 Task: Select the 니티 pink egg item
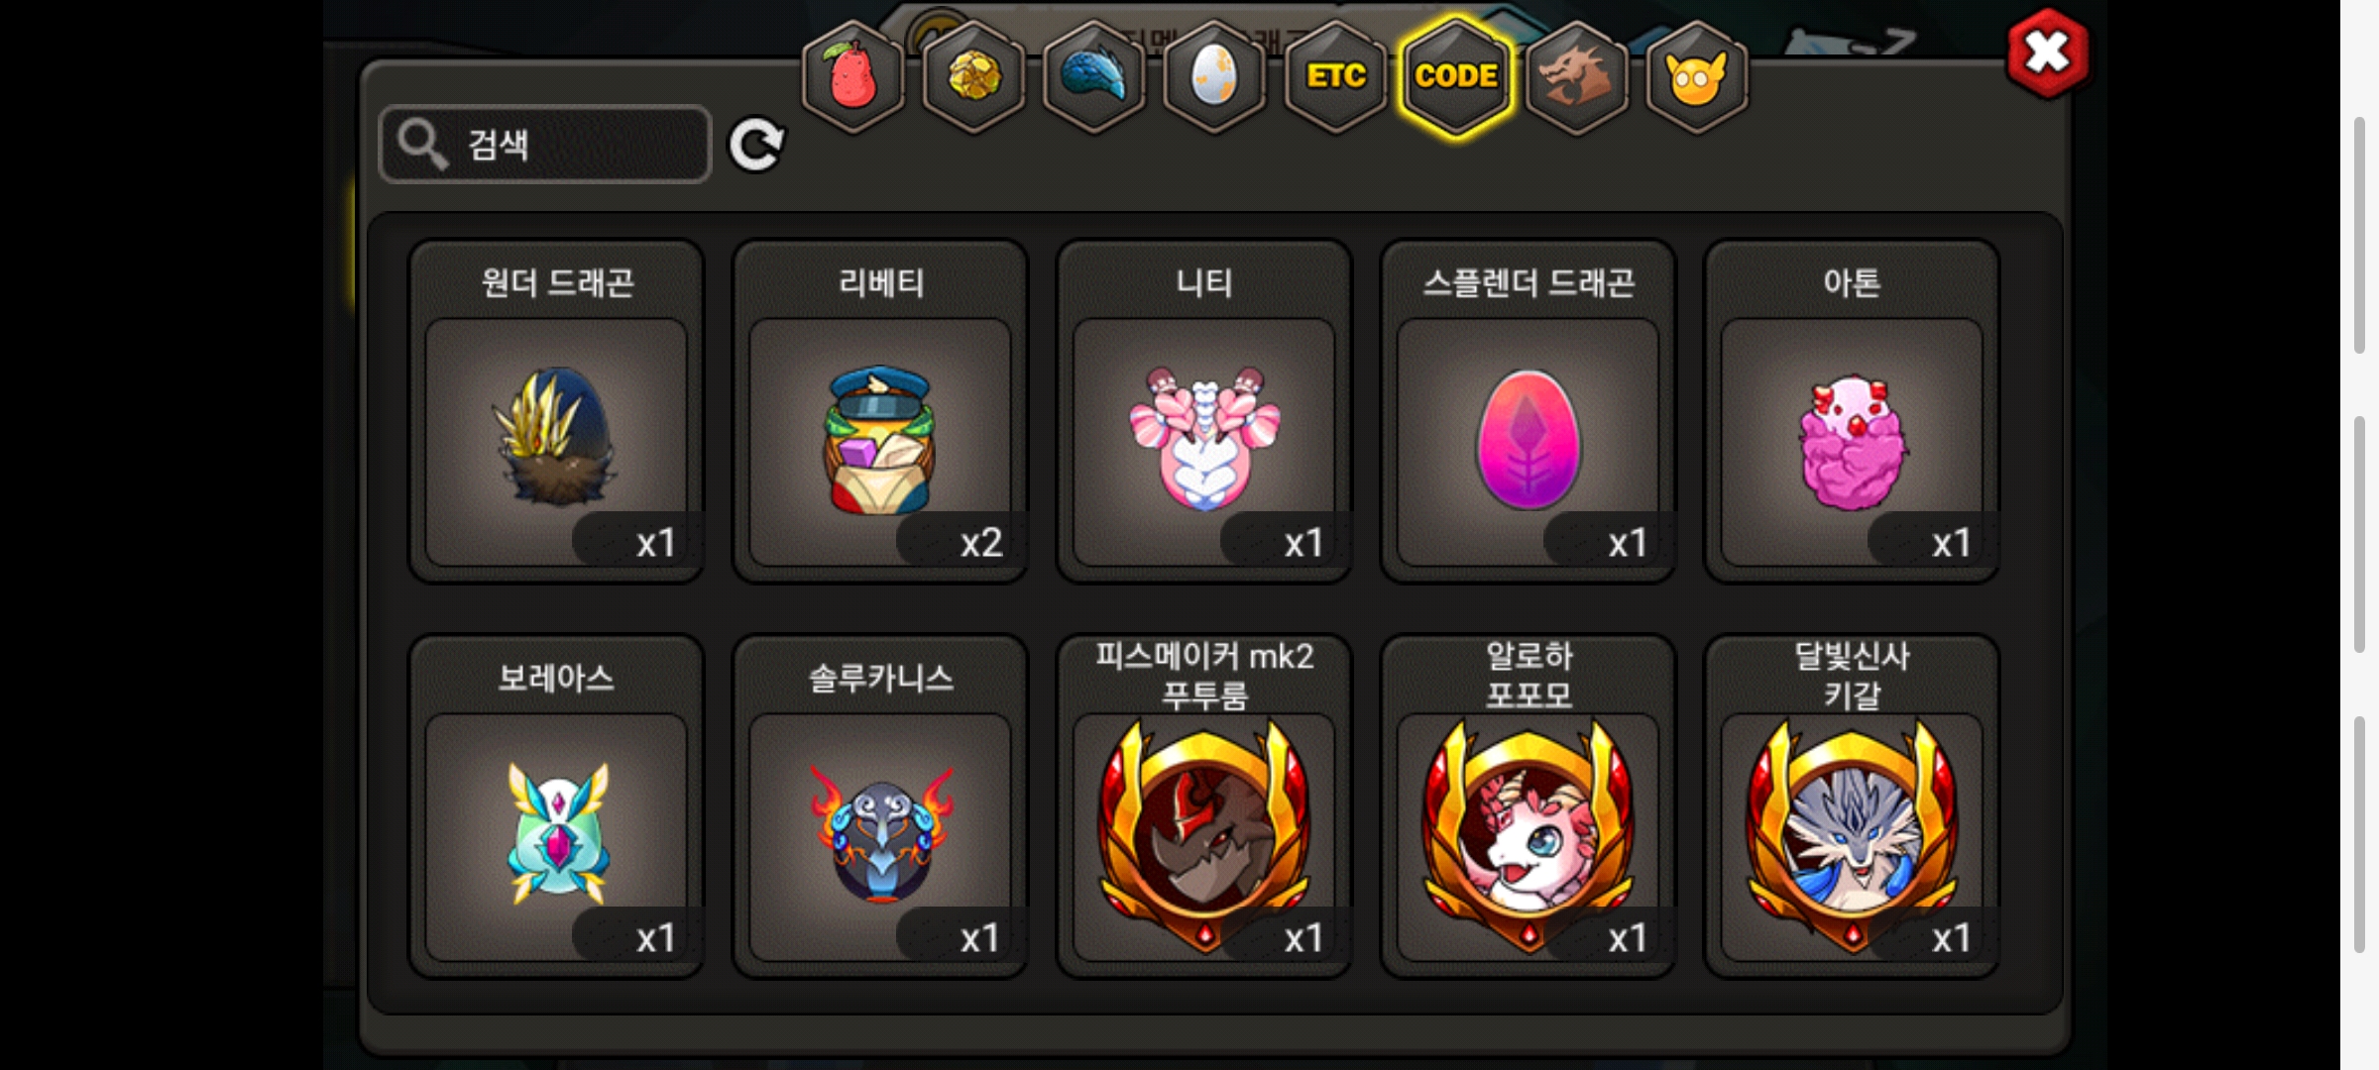pyautogui.click(x=1204, y=411)
